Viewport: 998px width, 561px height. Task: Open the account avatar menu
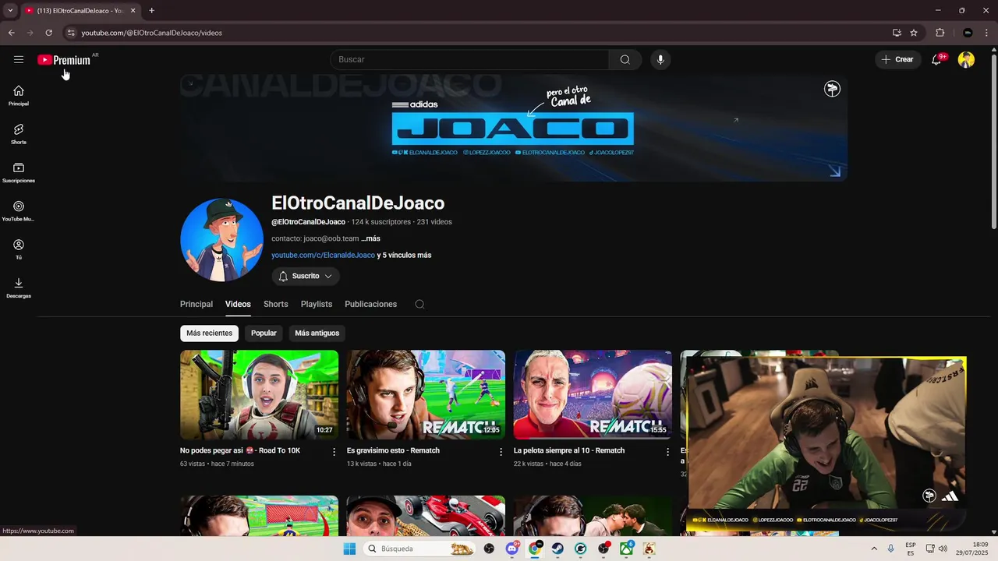tap(966, 59)
